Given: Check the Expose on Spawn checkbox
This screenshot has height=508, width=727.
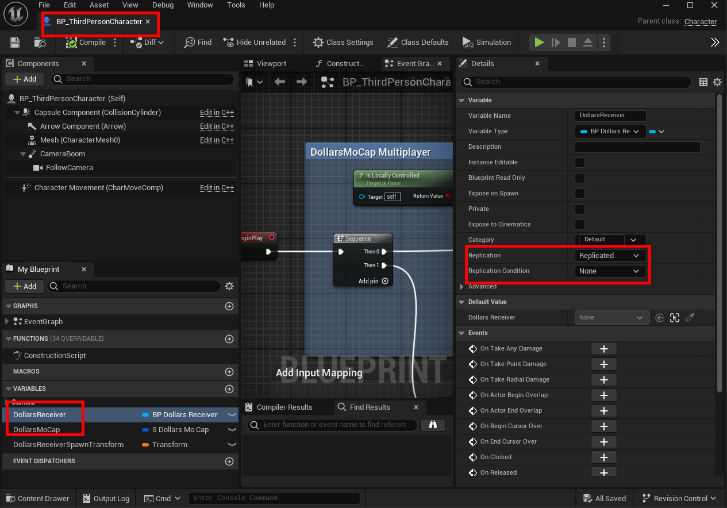Looking at the screenshot, I should [x=580, y=194].
